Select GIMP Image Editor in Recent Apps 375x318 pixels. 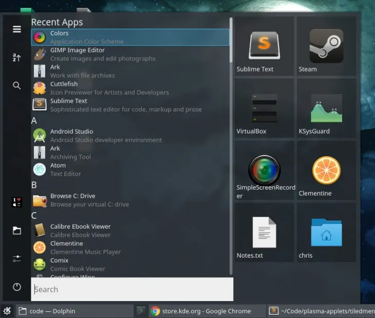click(x=103, y=54)
